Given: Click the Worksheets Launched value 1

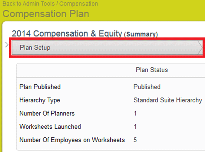Looking at the screenshot, I should [135, 127].
